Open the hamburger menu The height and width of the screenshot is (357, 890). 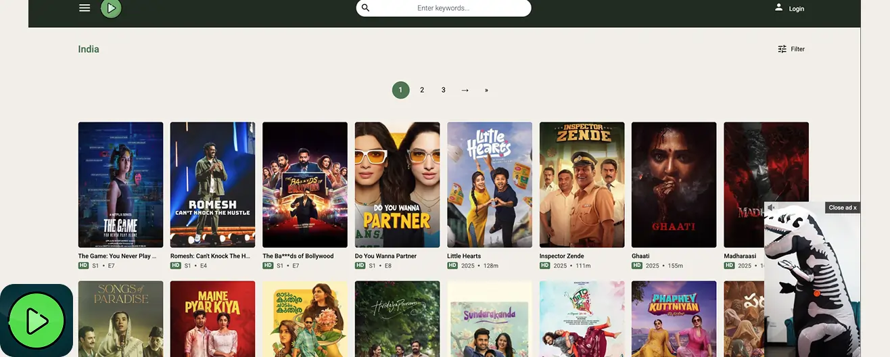point(85,8)
